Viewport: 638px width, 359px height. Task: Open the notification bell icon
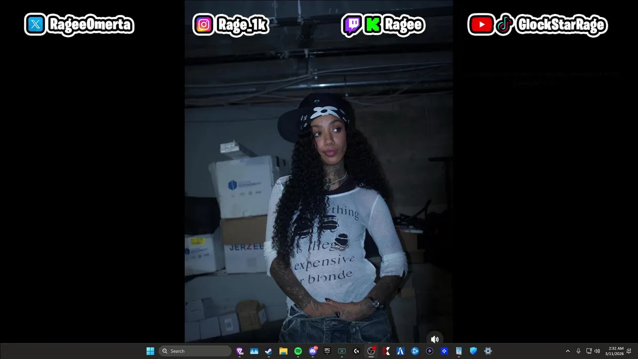point(629,351)
